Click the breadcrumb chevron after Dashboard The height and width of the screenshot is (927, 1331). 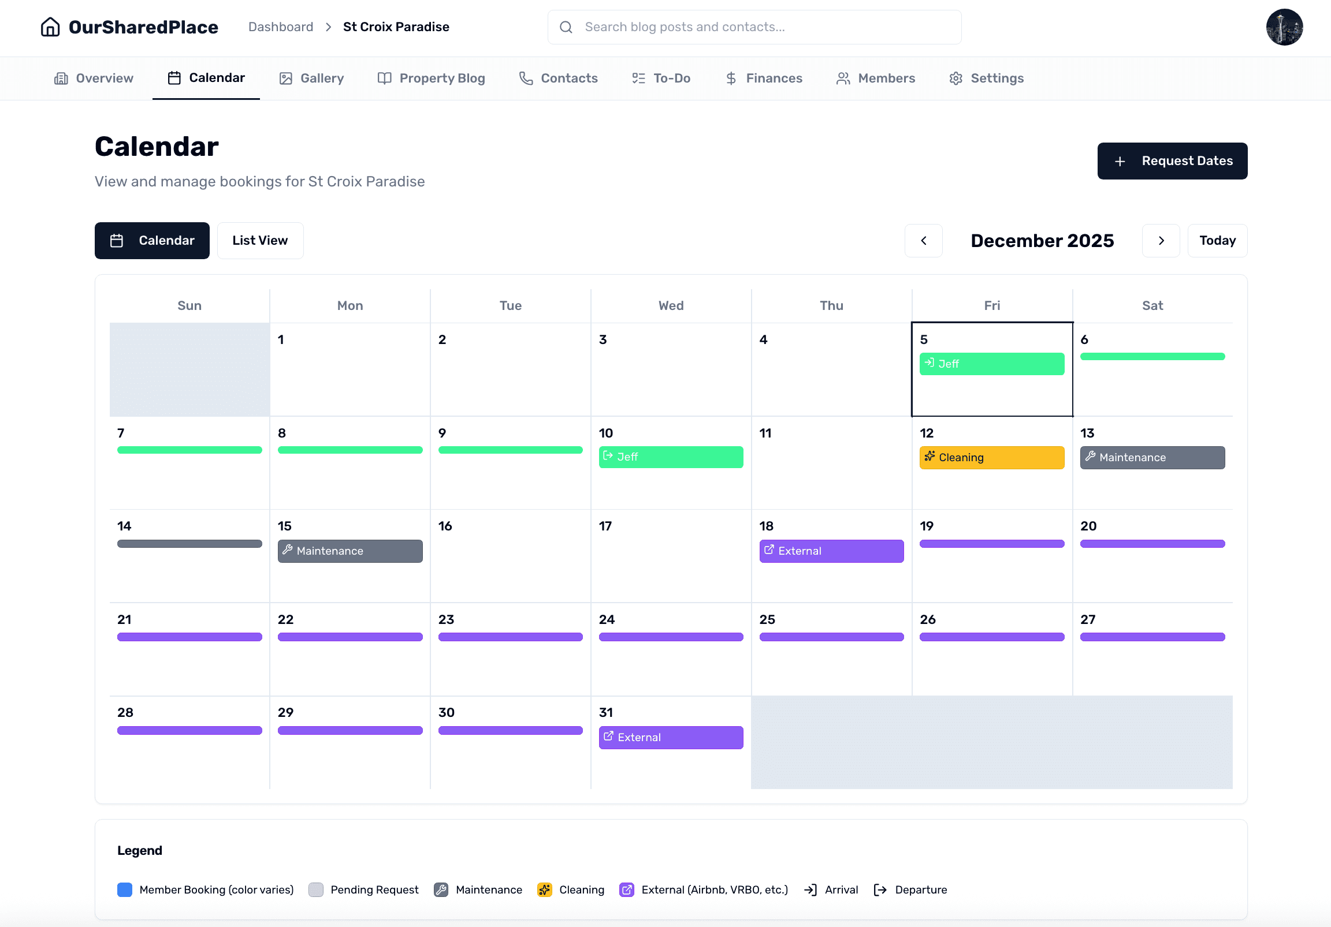(x=328, y=27)
